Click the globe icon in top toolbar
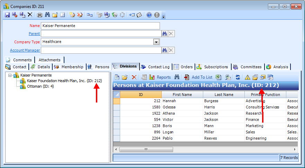305x168 pixels. pos(115,15)
